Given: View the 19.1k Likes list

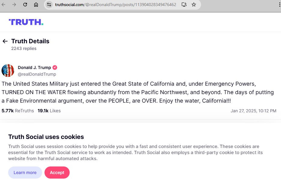Looking at the screenshot, I should point(49,111).
